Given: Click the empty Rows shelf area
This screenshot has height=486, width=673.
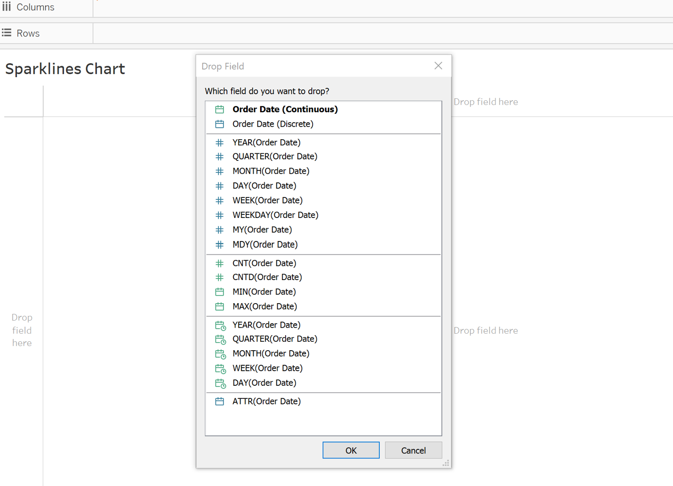Looking at the screenshot, I should click(381, 33).
